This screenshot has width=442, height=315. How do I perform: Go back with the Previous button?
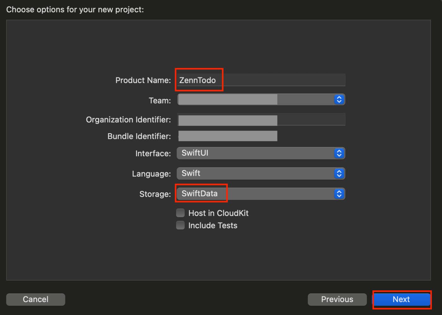coord(337,300)
